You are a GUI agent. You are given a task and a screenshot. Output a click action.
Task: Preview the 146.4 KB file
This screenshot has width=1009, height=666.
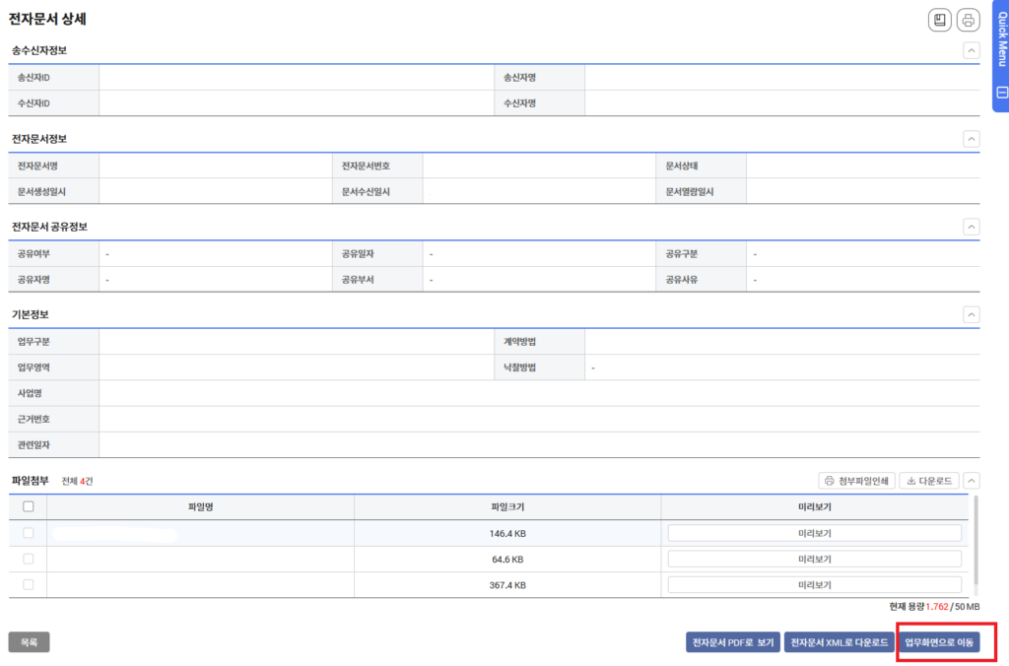814,533
